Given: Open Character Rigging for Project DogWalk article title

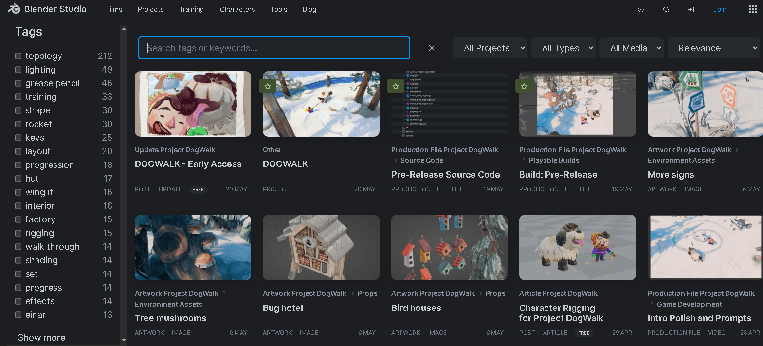Looking at the screenshot, I should (562, 313).
